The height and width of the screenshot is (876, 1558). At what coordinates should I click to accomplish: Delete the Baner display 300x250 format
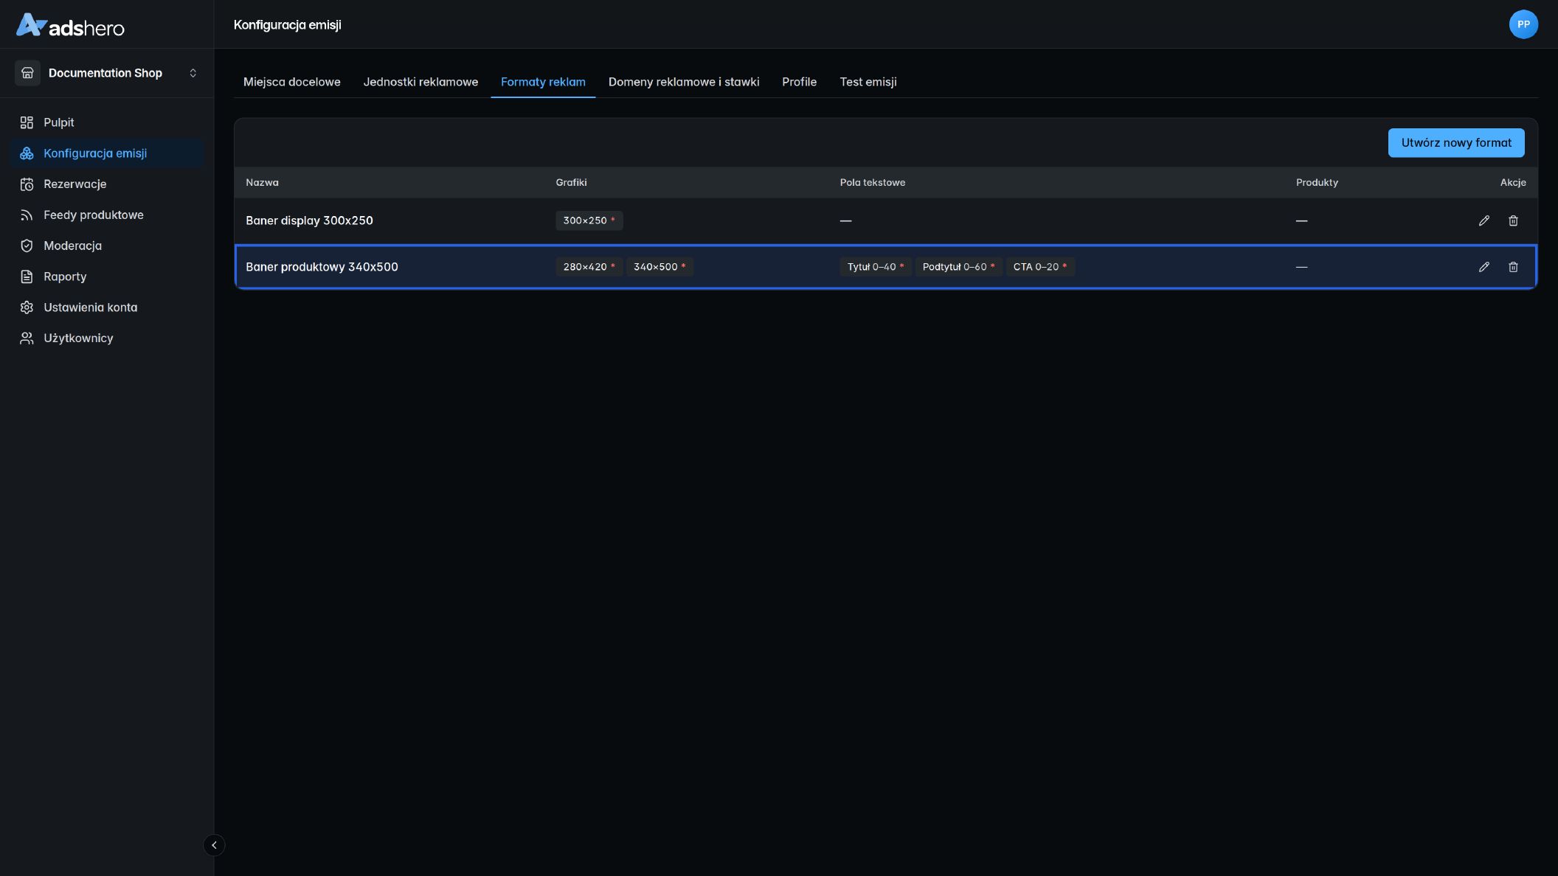click(x=1513, y=220)
